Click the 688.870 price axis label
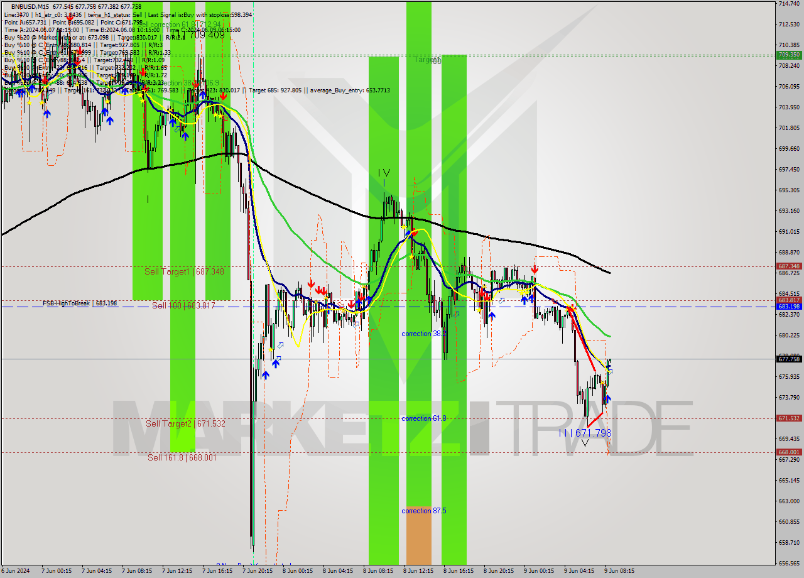The image size is (804, 578). click(789, 252)
